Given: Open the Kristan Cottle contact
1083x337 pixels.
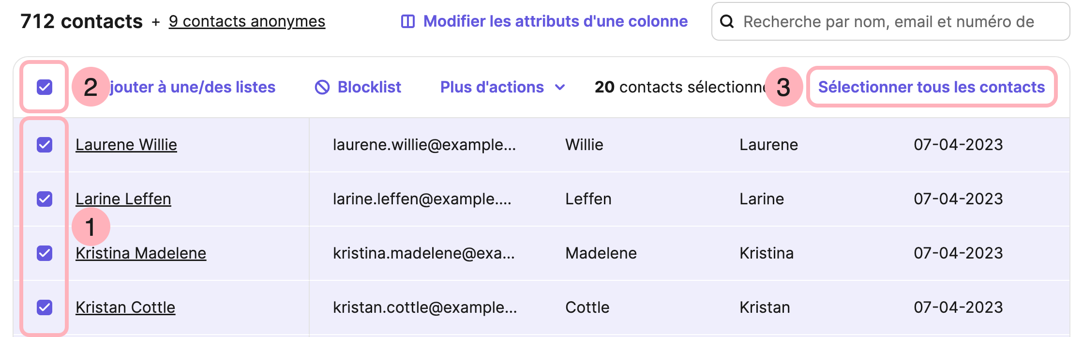Looking at the screenshot, I should pos(126,307).
